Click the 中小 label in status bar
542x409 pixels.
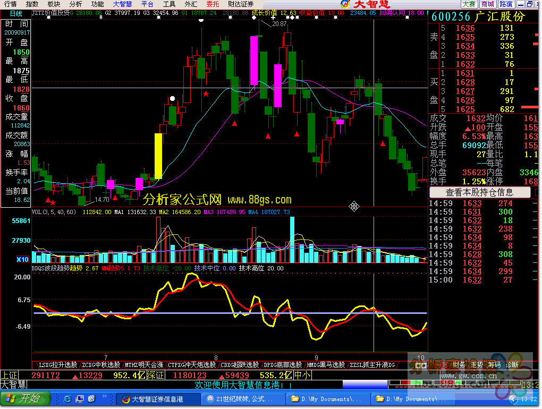pyautogui.click(x=302, y=375)
